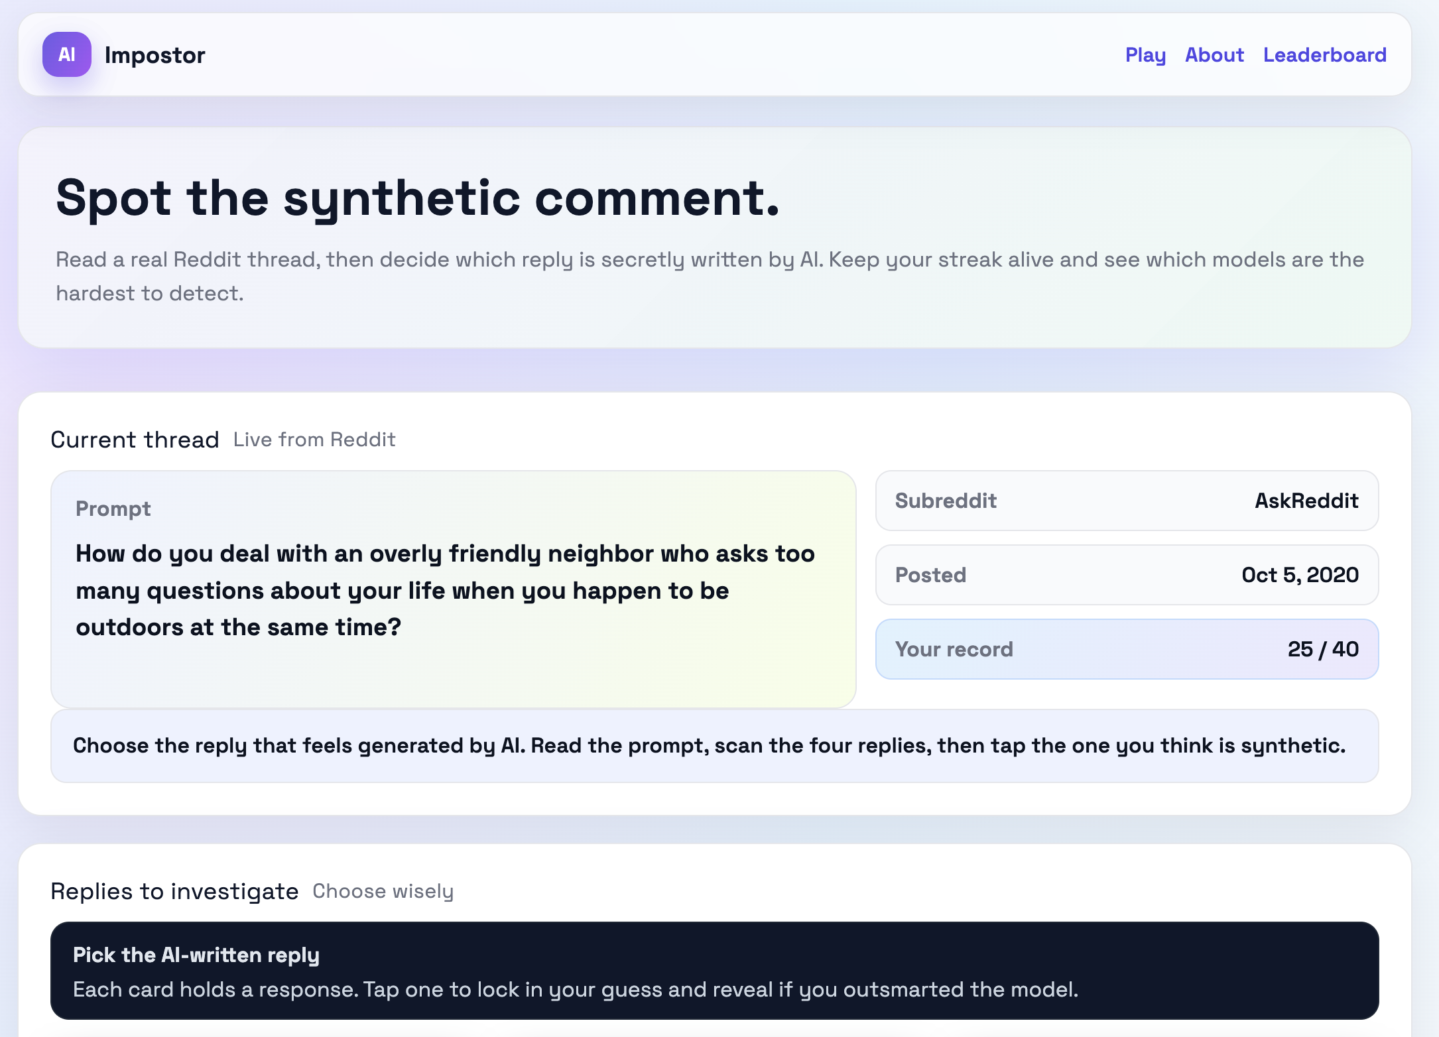Click the Posted Oct 5, 2020 card
The width and height of the screenshot is (1439, 1037).
click(x=1127, y=575)
